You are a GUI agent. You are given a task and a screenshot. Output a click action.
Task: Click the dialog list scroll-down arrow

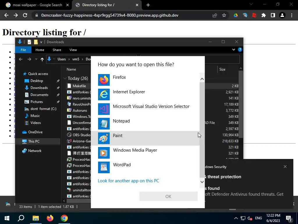point(202,182)
